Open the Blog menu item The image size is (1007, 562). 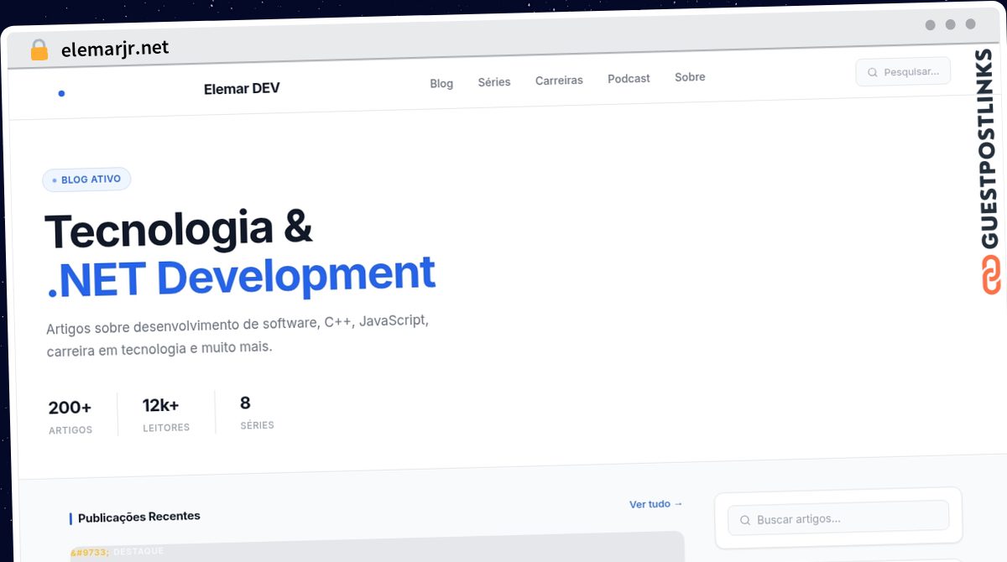click(x=441, y=83)
